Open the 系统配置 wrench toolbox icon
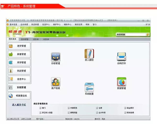 (x=89, y=87)
